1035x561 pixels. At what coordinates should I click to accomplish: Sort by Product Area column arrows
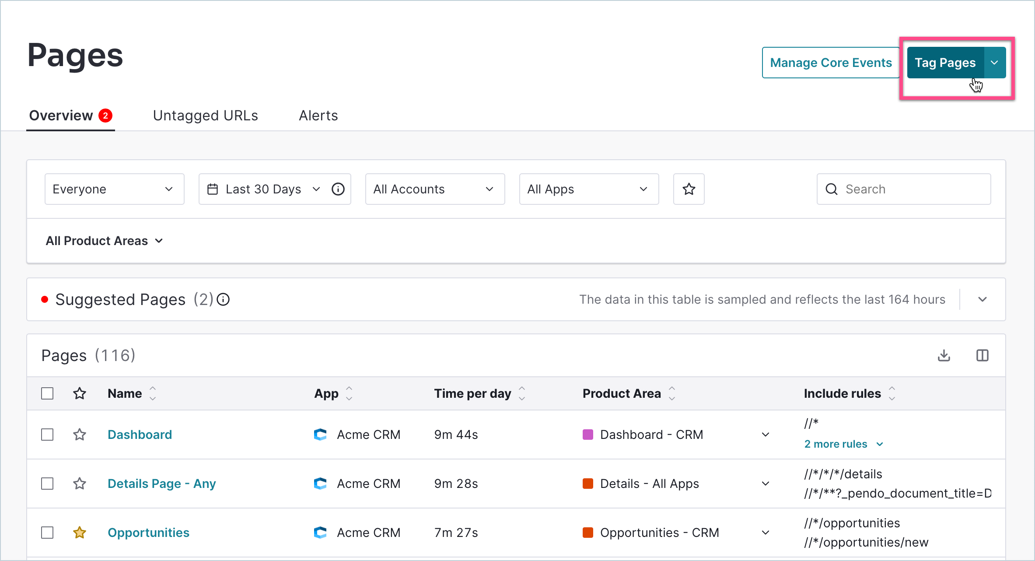pyautogui.click(x=672, y=393)
